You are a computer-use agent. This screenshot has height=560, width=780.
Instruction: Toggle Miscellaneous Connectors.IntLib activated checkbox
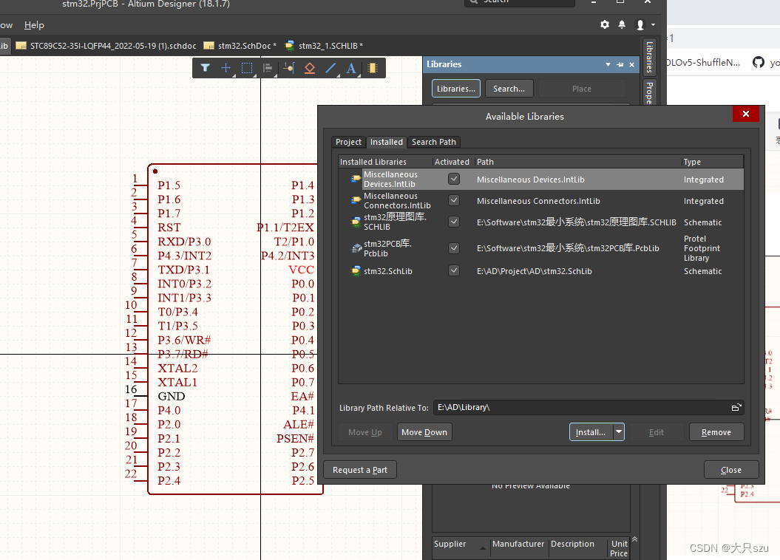click(454, 200)
